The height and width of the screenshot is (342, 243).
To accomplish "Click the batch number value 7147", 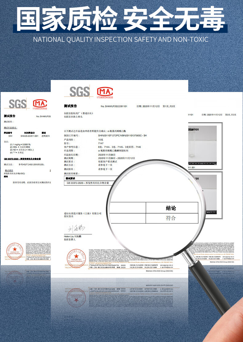I will coord(101,143).
